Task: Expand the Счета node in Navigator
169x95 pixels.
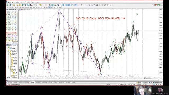Action: 7,47
